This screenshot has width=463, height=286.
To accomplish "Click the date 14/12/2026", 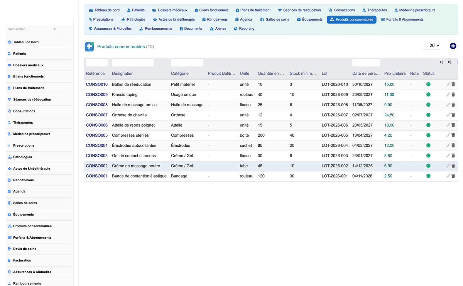I will click(362, 166).
